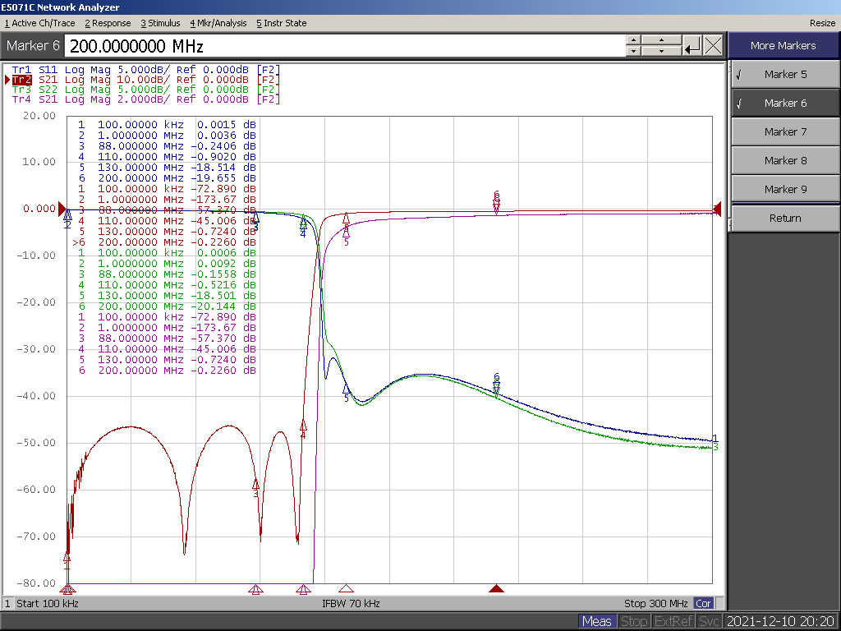The width and height of the screenshot is (841, 631).
Task: Click the Cor correction indicator
Action: tap(703, 603)
